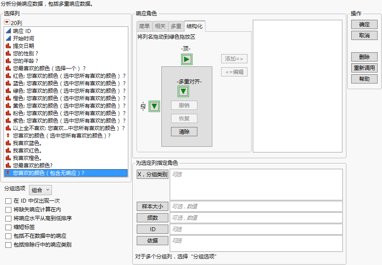This screenshot has width=382, height=265.
Task: Click the nominal icon for 蓝色 column
Action: 8,83
